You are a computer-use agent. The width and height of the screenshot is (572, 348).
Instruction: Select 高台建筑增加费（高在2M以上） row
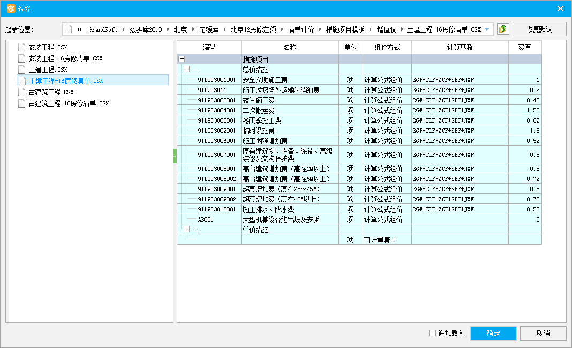click(x=359, y=169)
